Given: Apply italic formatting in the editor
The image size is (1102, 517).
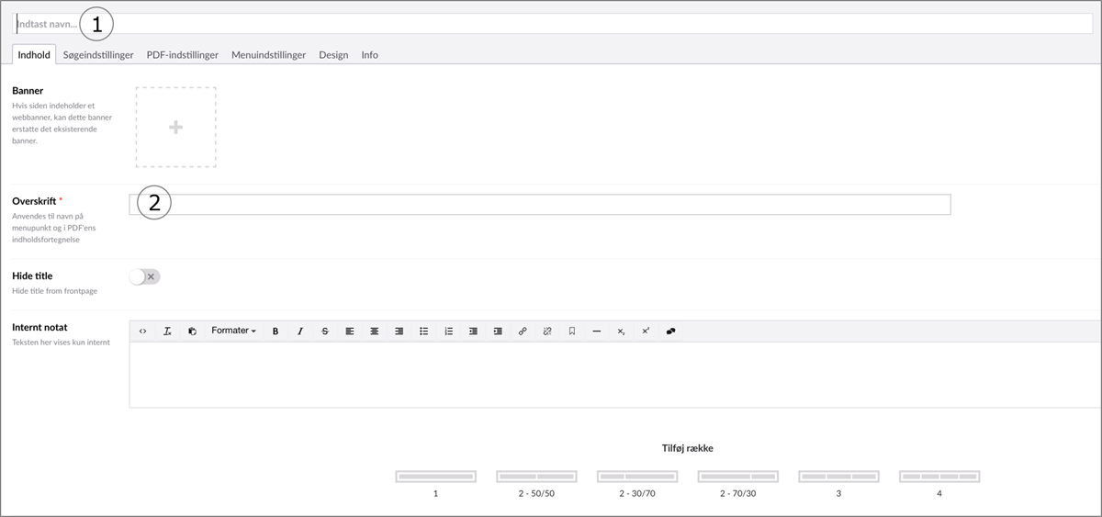Looking at the screenshot, I should point(300,332).
